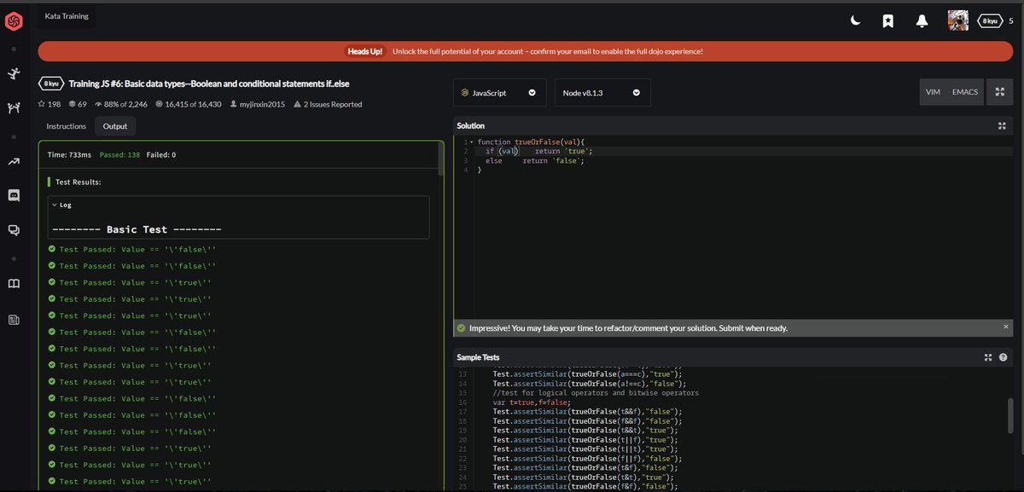
Task: Open bookmarks via the star bookmark icon
Action: pyautogui.click(x=888, y=21)
